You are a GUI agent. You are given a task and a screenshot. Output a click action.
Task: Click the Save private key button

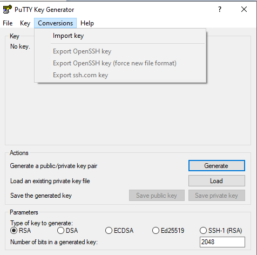[x=217, y=196]
